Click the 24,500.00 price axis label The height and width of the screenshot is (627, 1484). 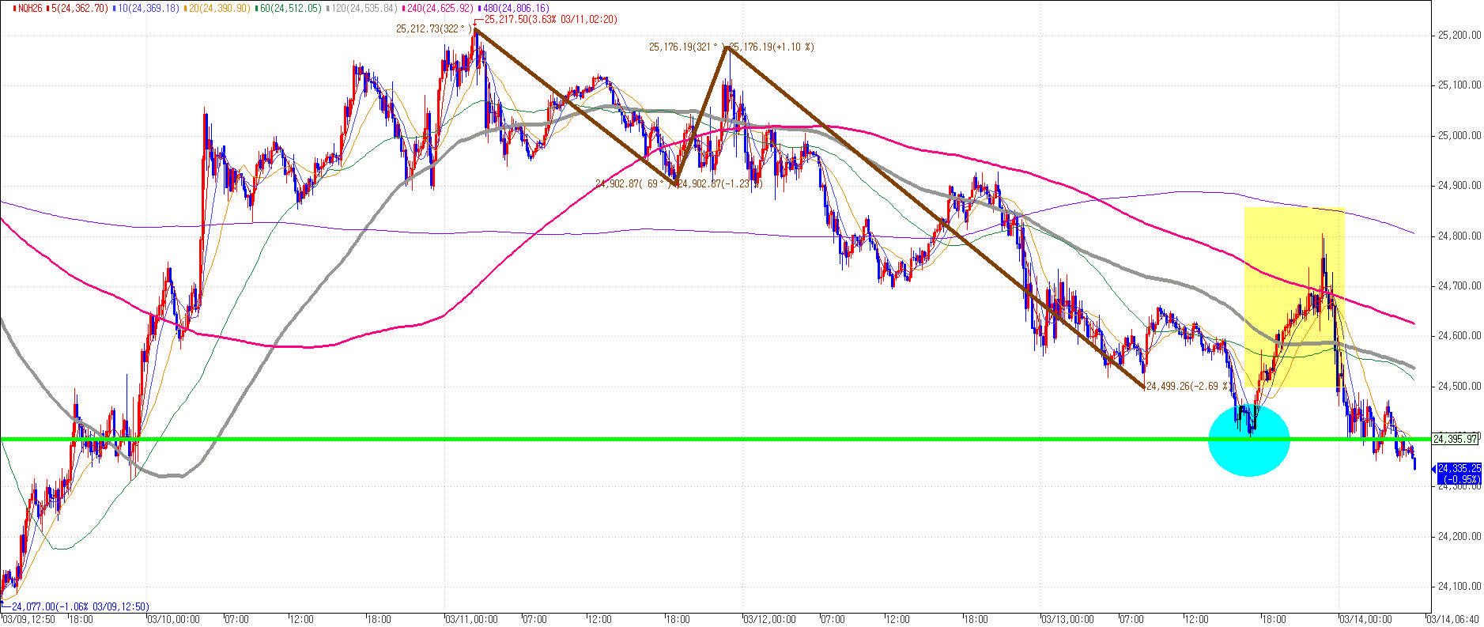click(x=1460, y=387)
